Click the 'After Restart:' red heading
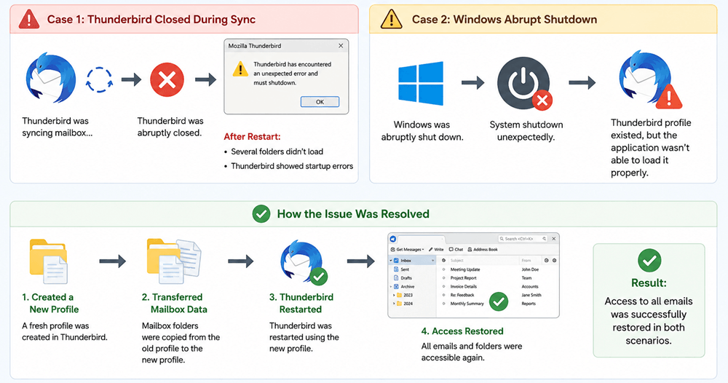Screen dimensions: 728x383 [252, 136]
